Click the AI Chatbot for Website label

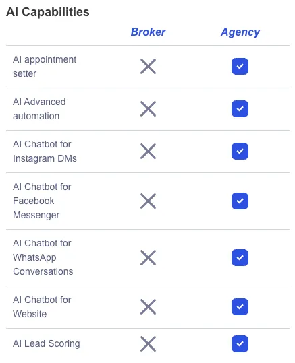coord(42,307)
